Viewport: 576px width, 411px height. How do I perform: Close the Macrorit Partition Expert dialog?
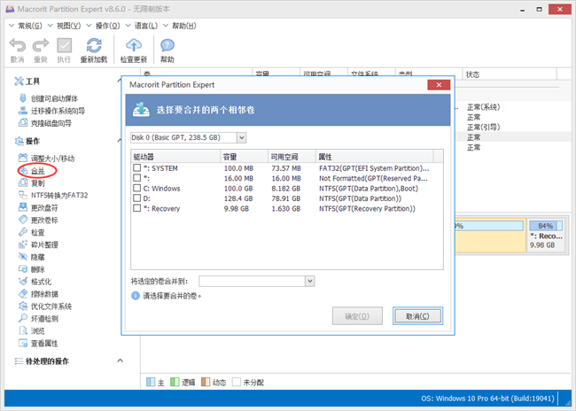439,85
